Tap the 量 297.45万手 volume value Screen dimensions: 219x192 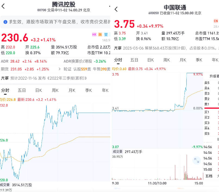coord(173,33)
